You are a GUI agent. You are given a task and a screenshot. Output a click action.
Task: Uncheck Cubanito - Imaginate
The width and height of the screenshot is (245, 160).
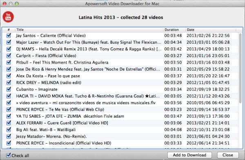tap(9, 89)
